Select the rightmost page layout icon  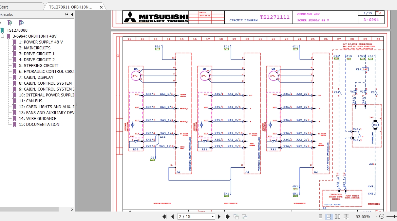click(x=346, y=216)
